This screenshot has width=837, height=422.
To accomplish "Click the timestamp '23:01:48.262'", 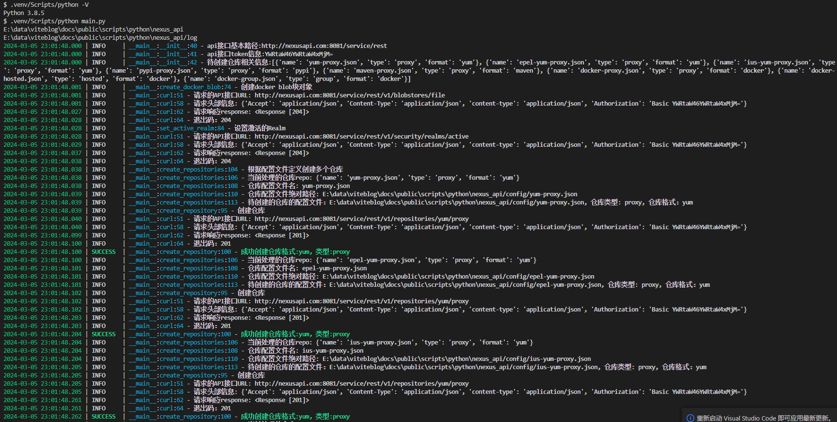I will pos(61,417).
